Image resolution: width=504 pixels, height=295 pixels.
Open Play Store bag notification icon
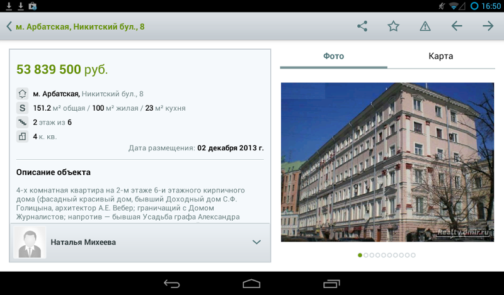tap(33, 6)
